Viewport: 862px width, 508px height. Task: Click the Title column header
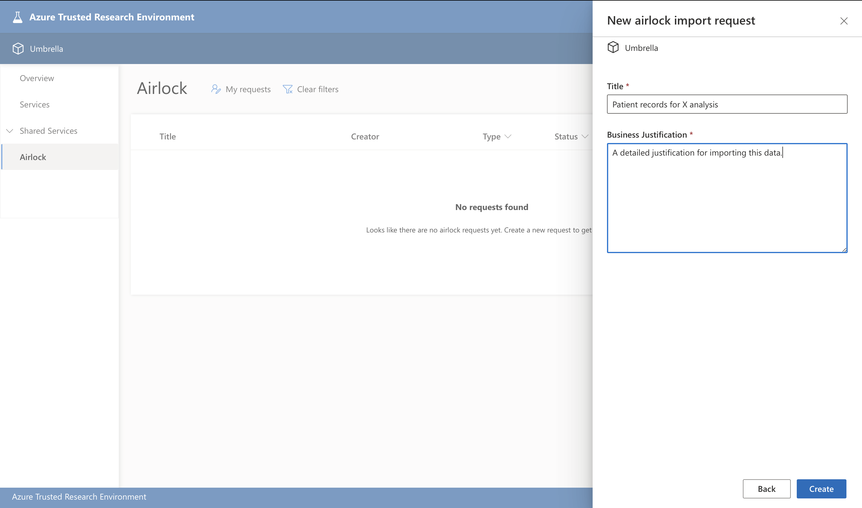[x=168, y=137]
